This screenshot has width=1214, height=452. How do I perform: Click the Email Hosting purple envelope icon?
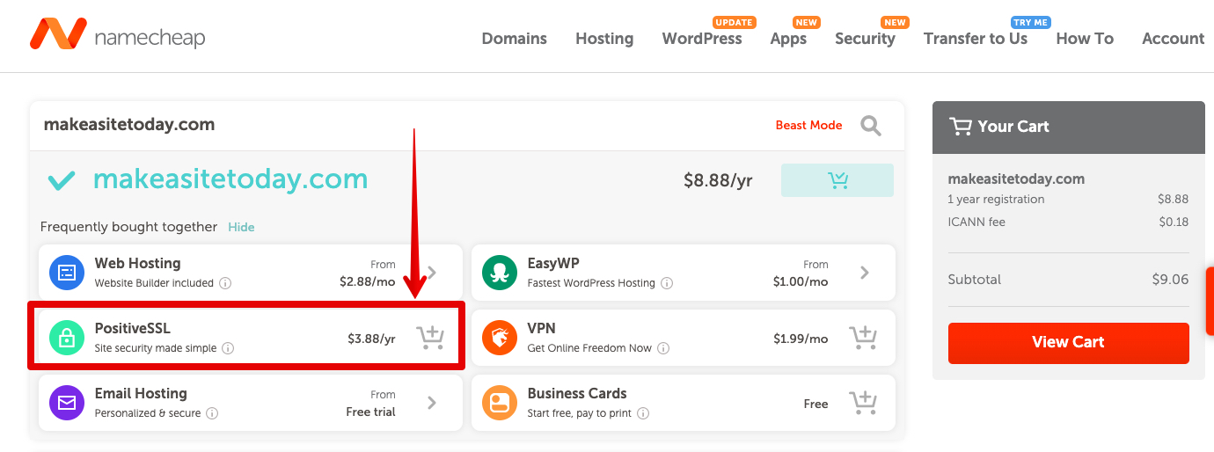click(x=67, y=403)
